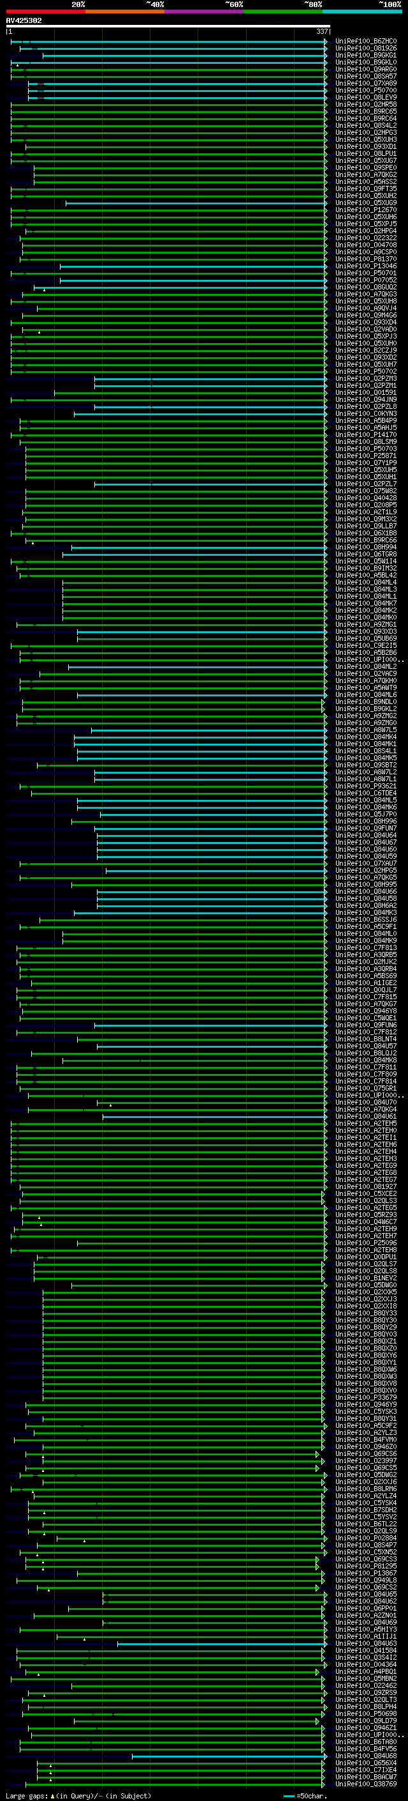Select the UniRef100_Q84MK4 label
408x1801 pixels.
(x=365, y=737)
